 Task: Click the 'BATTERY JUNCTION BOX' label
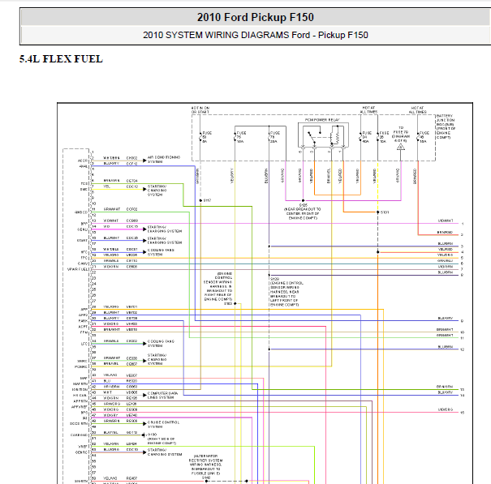446,126
